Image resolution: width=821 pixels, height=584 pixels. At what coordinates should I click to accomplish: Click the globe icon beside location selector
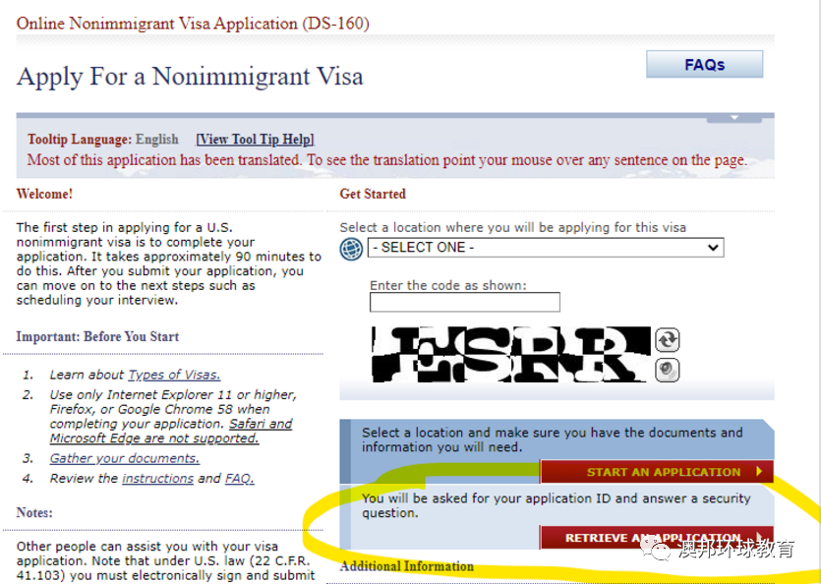pyautogui.click(x=351, y=249)
